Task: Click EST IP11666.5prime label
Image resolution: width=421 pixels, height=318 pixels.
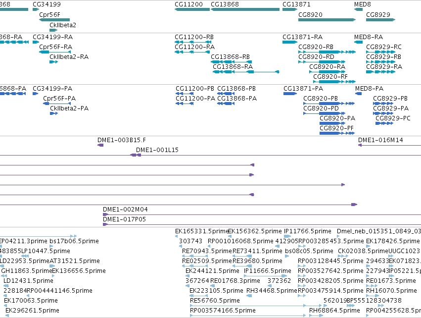Action: [268, 271]
